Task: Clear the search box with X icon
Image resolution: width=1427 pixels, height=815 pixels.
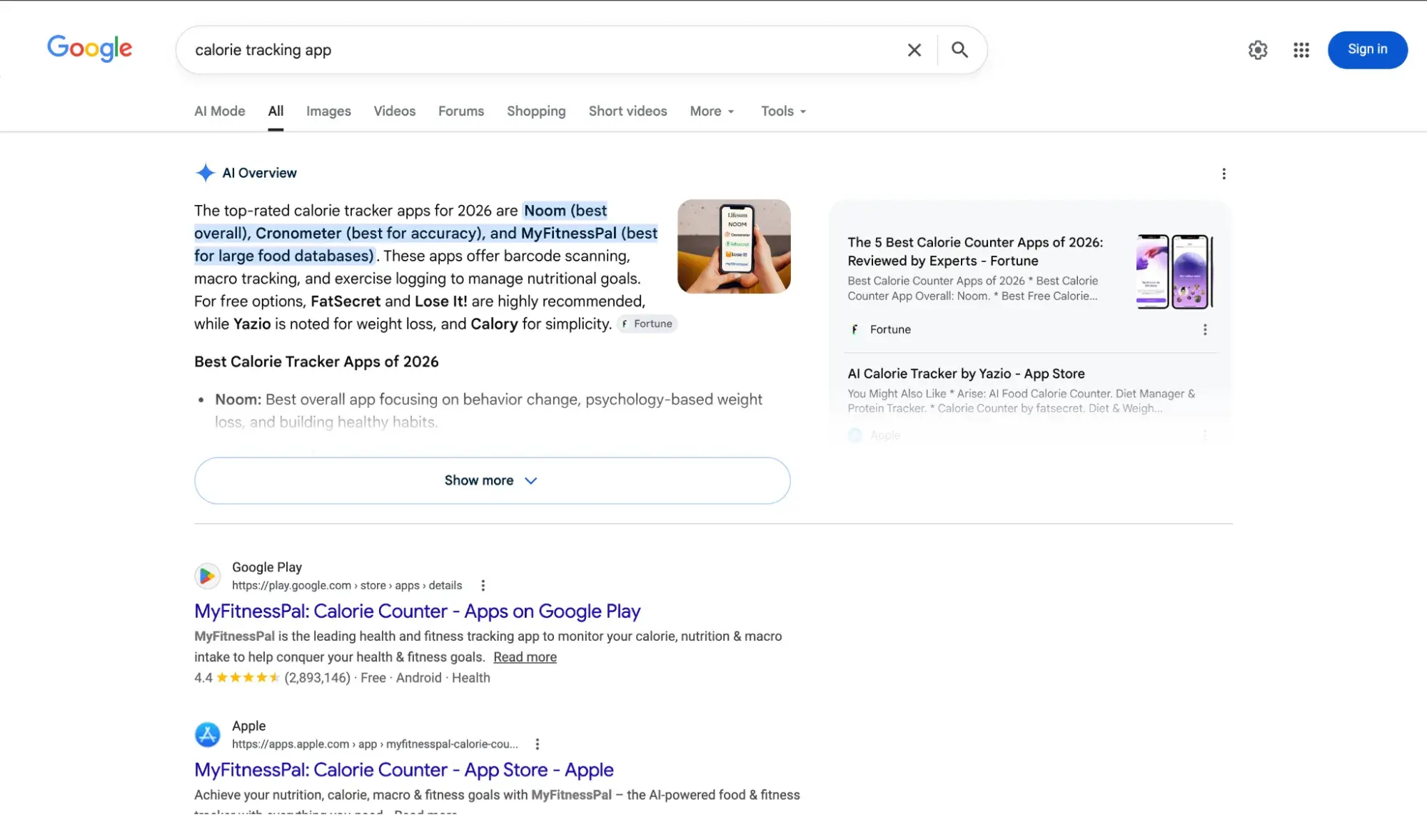Action: (914, 50)
